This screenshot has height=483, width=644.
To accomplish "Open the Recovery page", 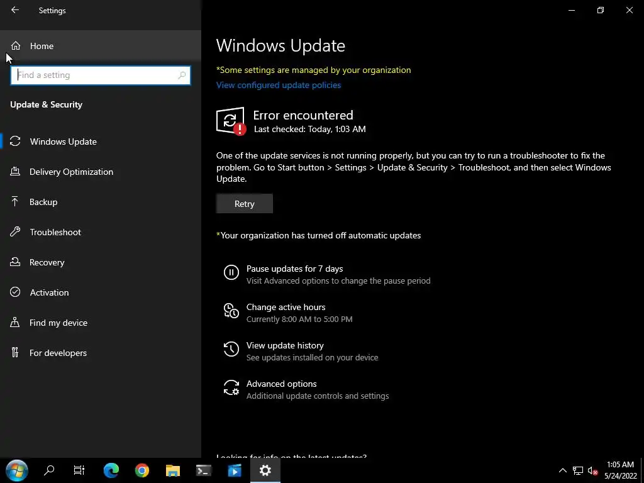I will click(101, 262).
